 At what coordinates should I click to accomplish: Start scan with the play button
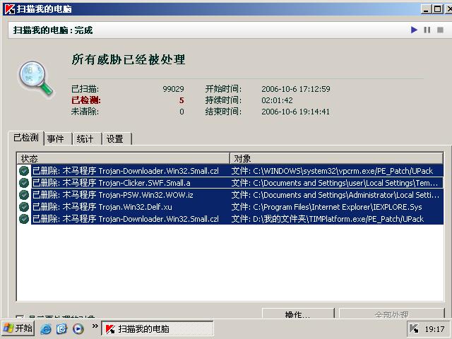414,30
